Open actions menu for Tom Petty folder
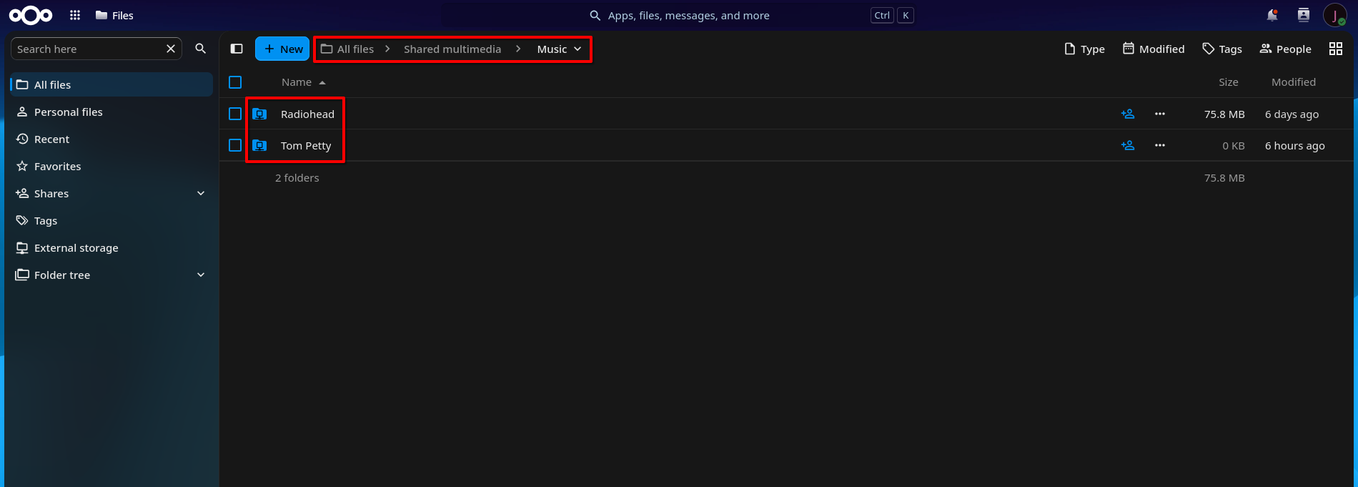Screen dimensions: 1358x487 (1160, 145)
